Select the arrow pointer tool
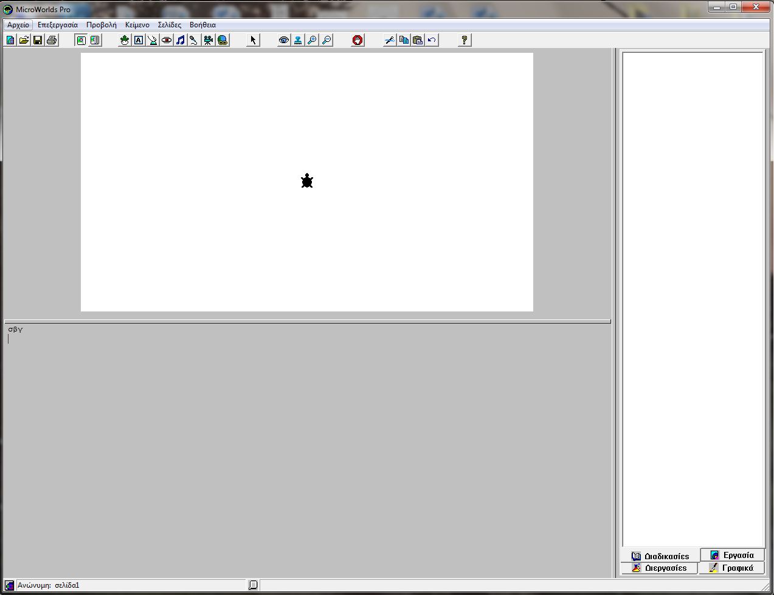The image size is (774, 595). coord(254,40)
